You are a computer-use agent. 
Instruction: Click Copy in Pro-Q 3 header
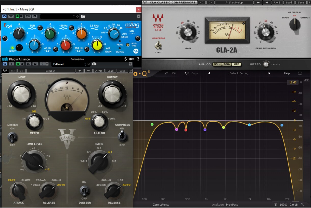(195, 73)
